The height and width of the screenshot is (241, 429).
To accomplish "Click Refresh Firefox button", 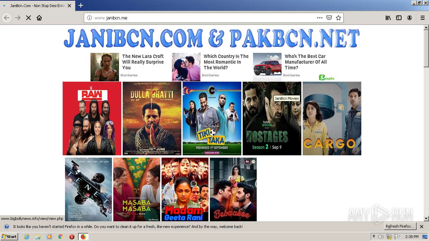I will click(x=400, y=227).
